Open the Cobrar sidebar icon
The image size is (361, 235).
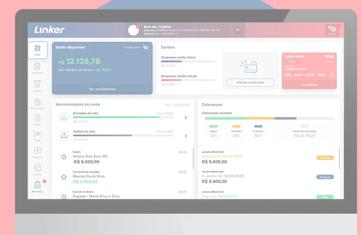(x=38, y=118)
